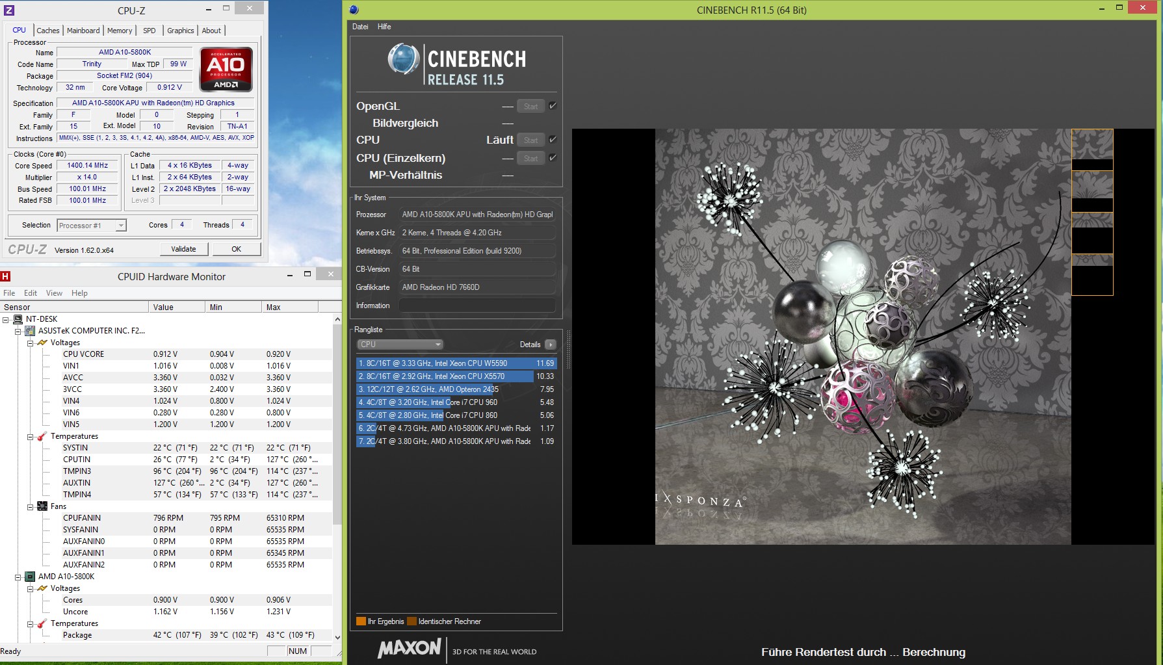Viewport: 1163px width, 665px height.
Task: Collapse the Fans group
Action: tap(30, 507)
